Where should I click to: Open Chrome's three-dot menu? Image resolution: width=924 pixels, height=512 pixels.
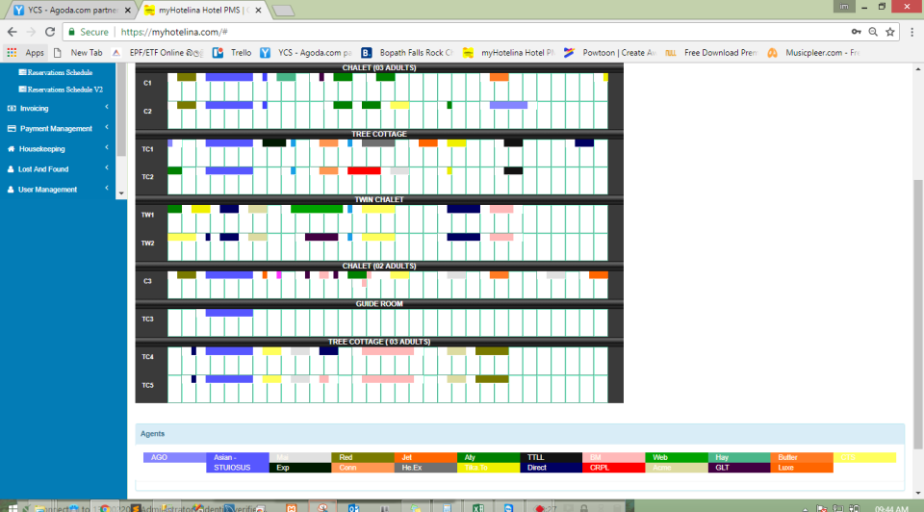tap(911, 32)
